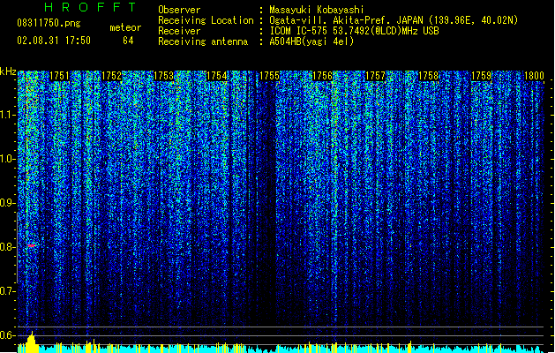Click the 1755 time marker
Image resolution: width=555 pixels, height=353 pixels.
click(270, 76)
